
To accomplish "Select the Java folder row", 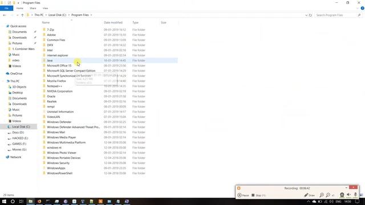I will click(109, 60).
